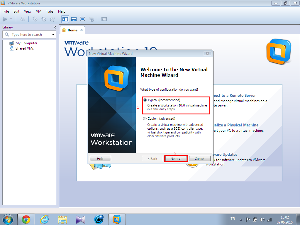Click Next to continue the wizard
The width and height of the screenshot is (300, 225).
tap(176, 159)
